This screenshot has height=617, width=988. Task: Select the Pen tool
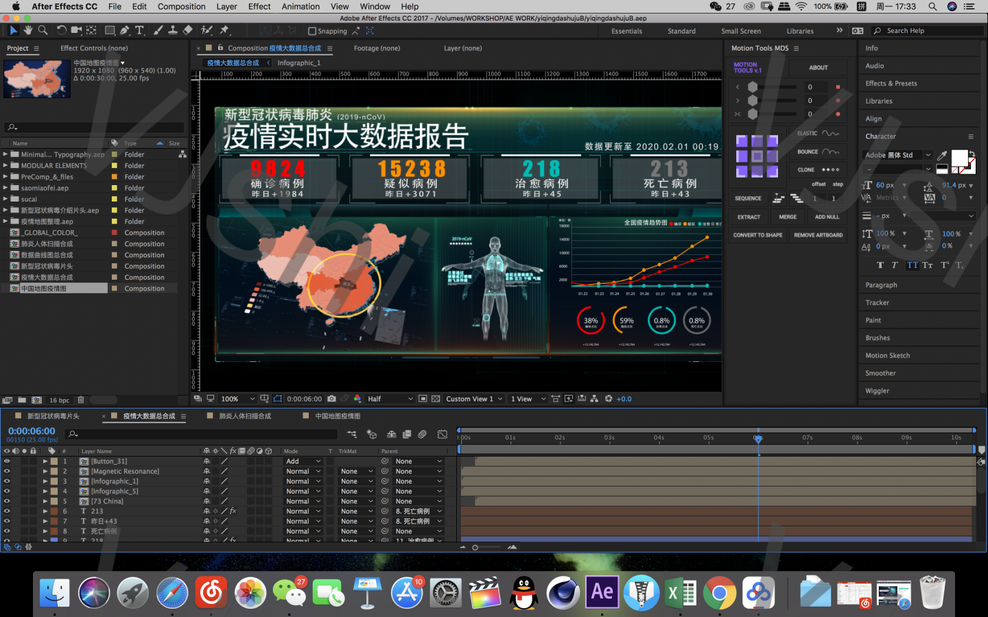pos(124,31)
